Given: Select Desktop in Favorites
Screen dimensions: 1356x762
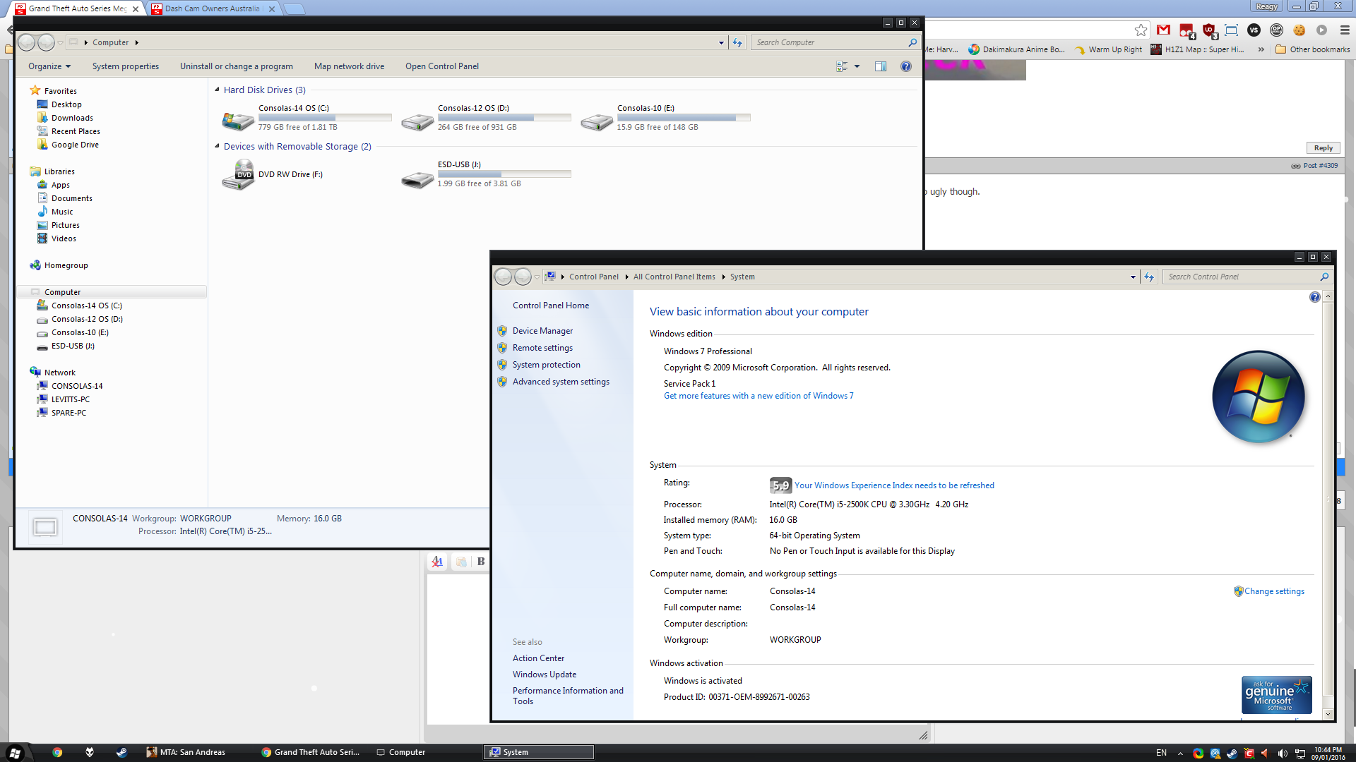Looking at the screenshot, I should [x=66, y=104].
